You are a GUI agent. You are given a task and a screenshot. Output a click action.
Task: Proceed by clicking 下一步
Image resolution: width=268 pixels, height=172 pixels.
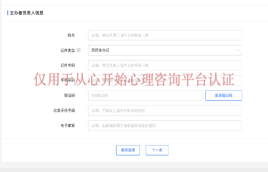pos(157,150)
